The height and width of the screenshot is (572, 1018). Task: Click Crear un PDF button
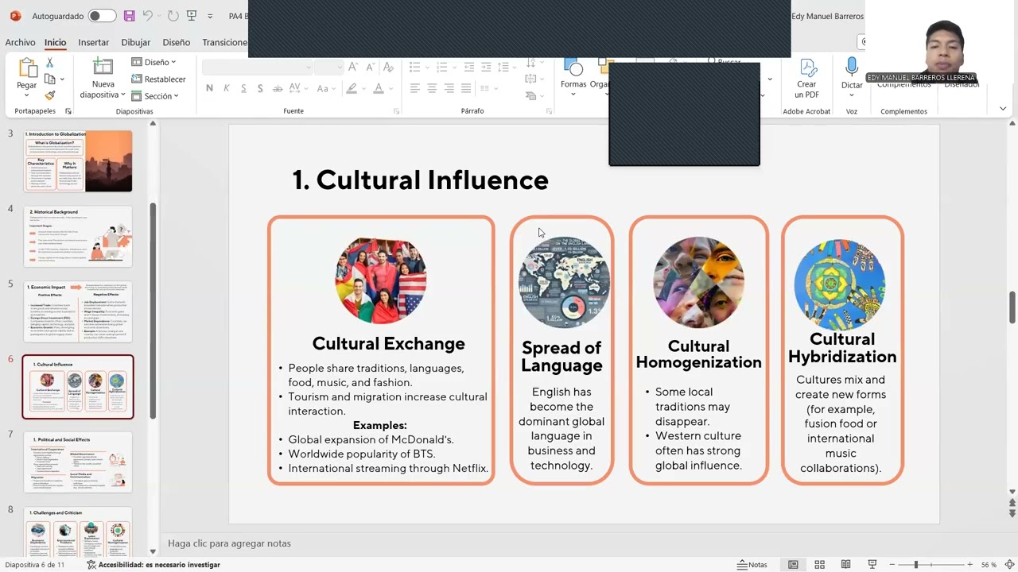(x=806, y=78)
